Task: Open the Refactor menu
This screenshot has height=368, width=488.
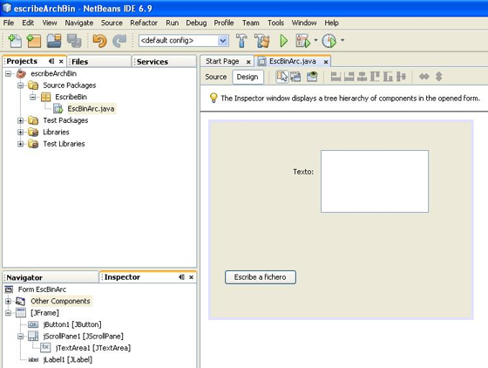Action: point(144,23)
